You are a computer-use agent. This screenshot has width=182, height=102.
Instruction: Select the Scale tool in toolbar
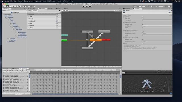13,6
